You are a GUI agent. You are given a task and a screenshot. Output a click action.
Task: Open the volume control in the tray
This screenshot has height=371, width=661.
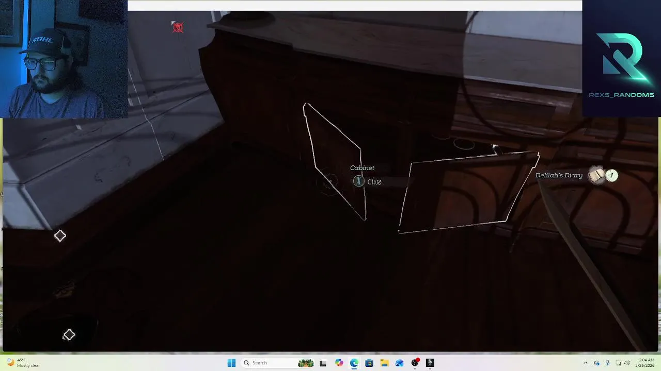coord(628,363)
